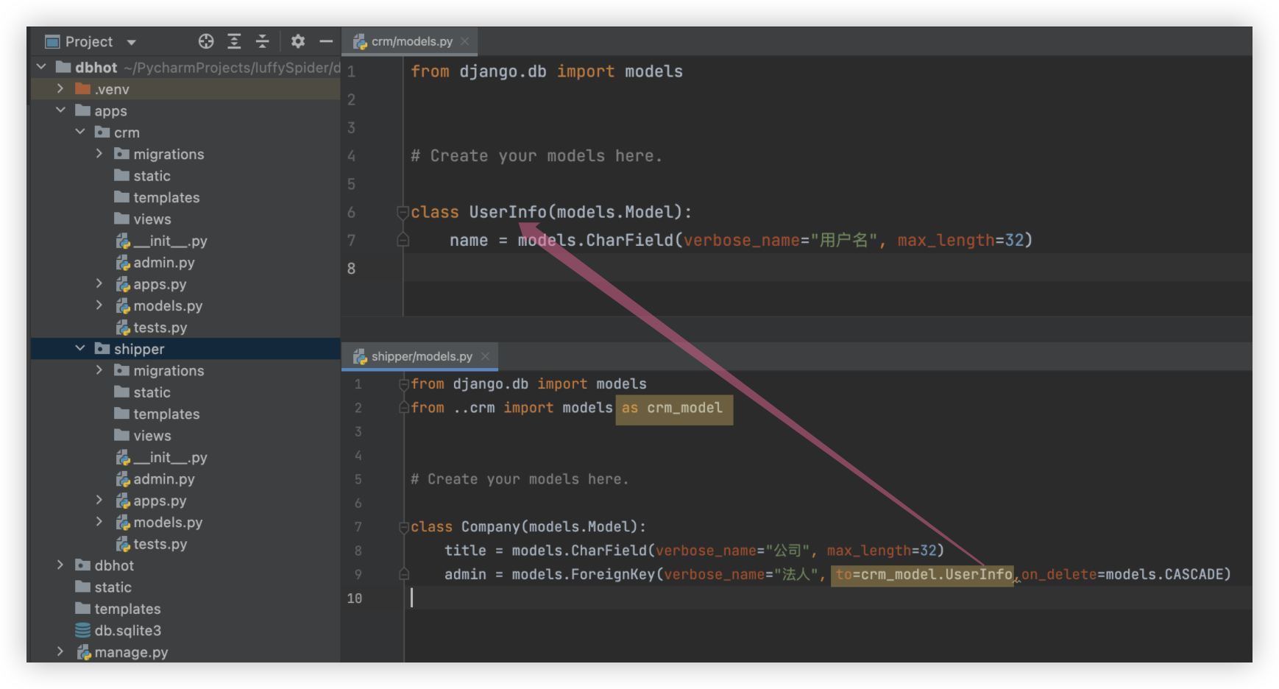The image size is (1279, 689).
Task: Toggle code fold for class Company
Action: click(x=403, y=527)
